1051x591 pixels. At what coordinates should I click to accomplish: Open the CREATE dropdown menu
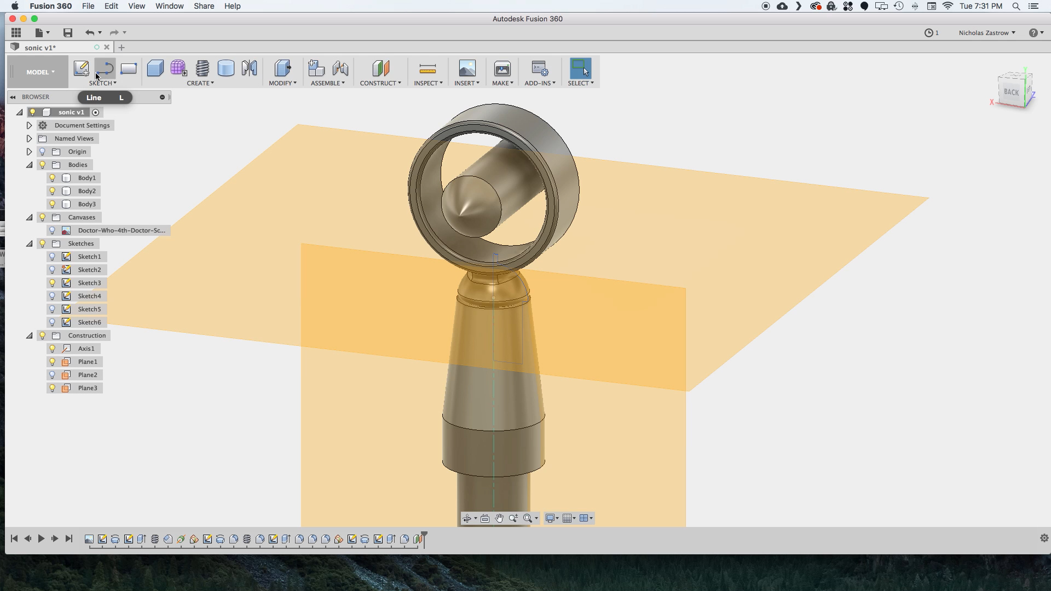(x=200, y=83)
